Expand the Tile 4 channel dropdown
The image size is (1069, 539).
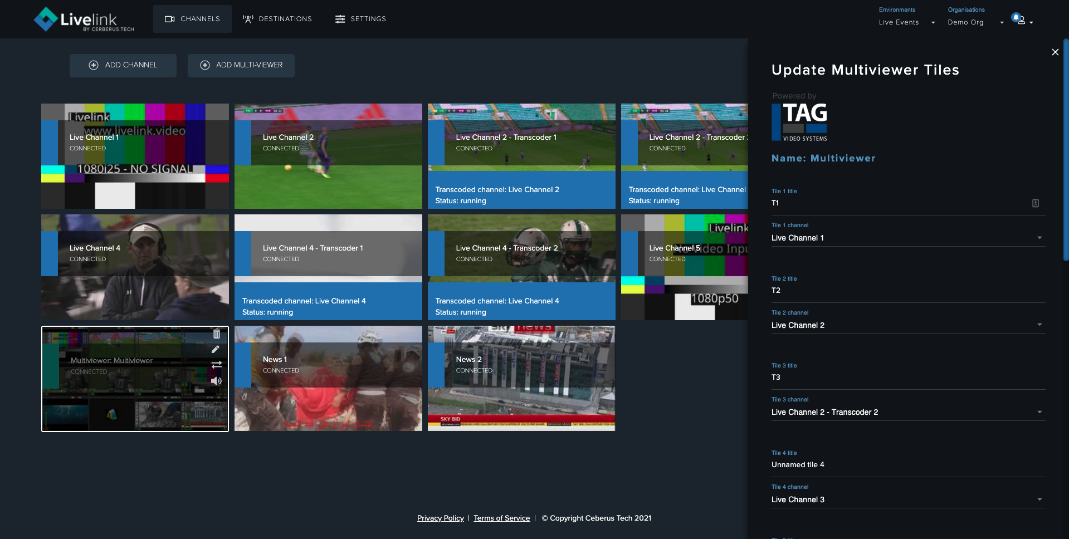click(908, 499)
